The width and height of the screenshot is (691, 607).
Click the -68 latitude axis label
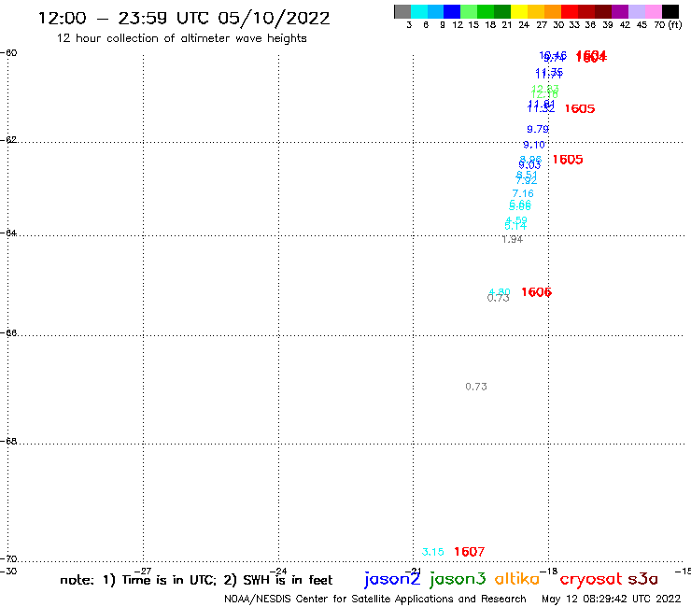point(8,441)
